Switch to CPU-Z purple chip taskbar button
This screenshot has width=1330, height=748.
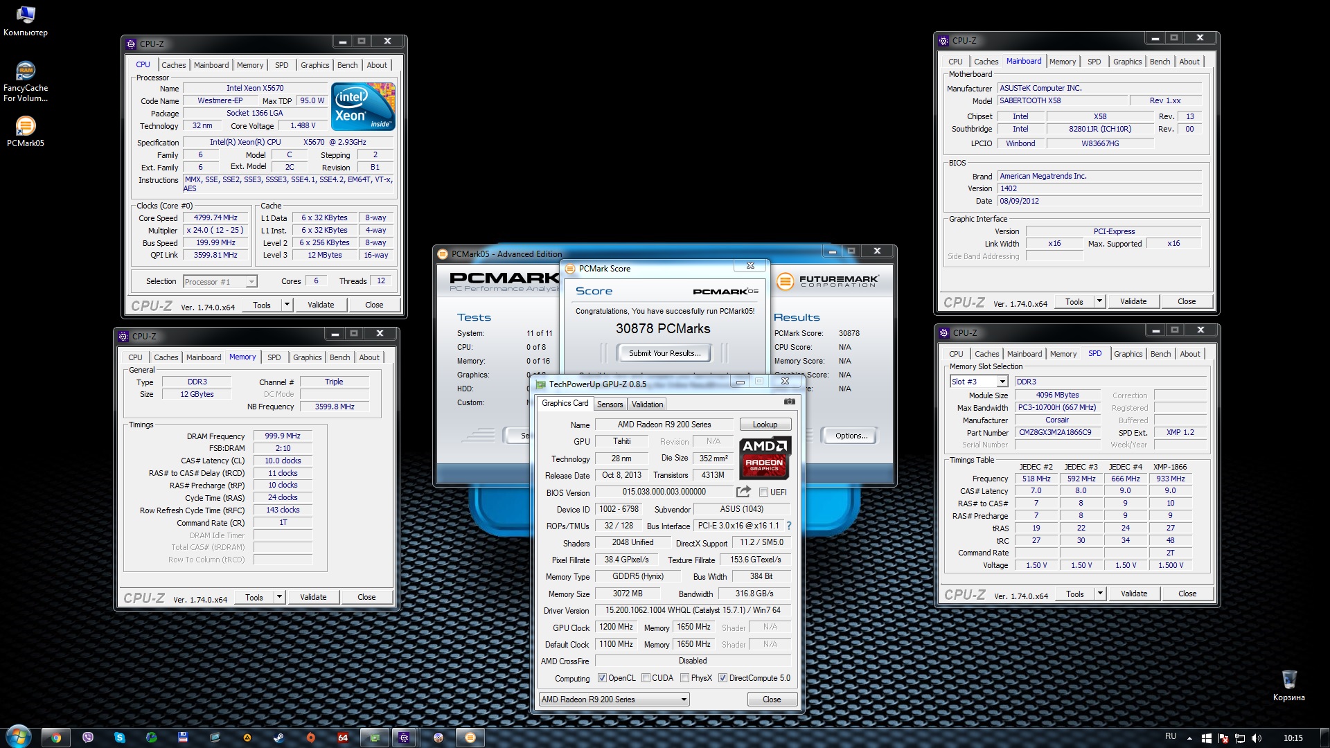(x=404, y=738)
